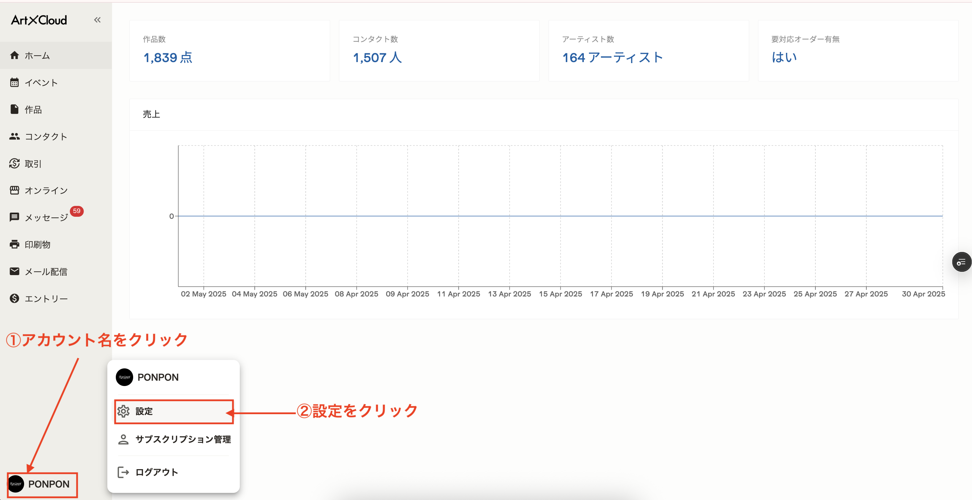
Task: Click PONPON name in the popup menu
Action: (158, 377)
